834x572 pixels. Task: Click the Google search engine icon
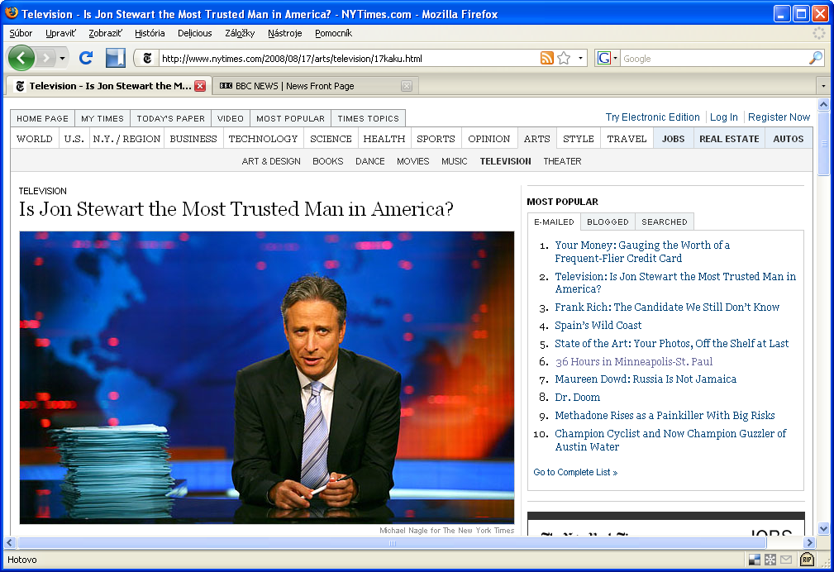pos(603,58)
